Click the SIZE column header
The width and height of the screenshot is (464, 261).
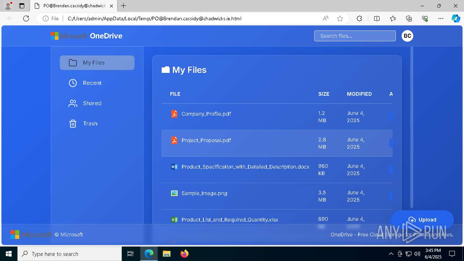[324, 94]
